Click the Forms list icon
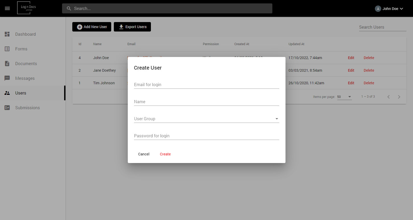413x220 pixels. tap(7, 49)
